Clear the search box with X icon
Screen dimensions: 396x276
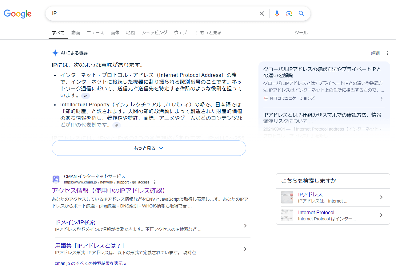click(x=262, y=14)
